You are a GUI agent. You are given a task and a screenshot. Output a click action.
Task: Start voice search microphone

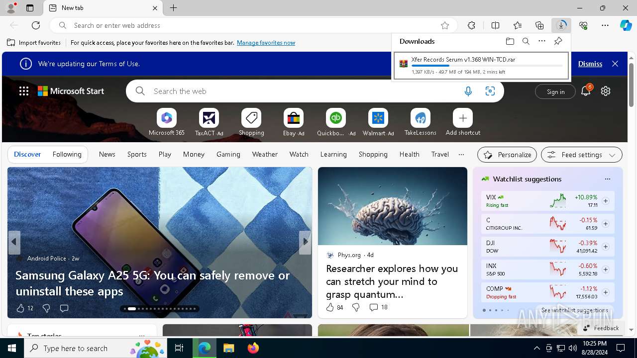(468, 91)
